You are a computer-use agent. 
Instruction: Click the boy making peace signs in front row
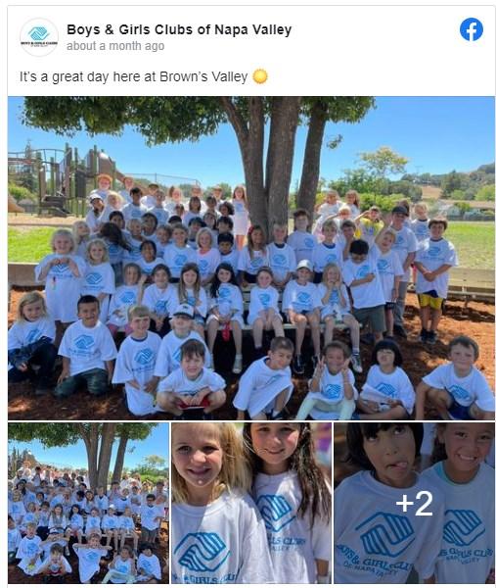(x=332, y=380)
